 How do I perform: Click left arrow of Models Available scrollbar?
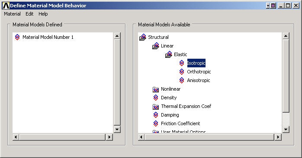(x=141, y=137)
